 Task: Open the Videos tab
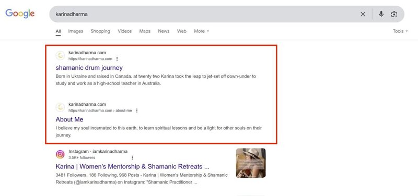[x=125, y=31]
